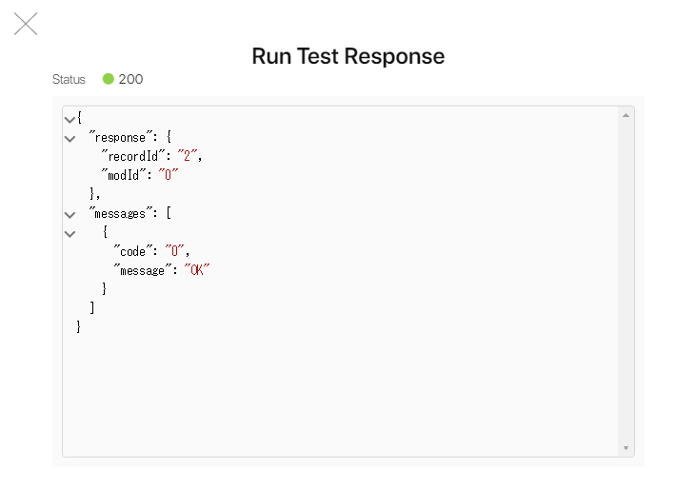Click the "response" key text
This screenshot has width=676, height=490.
[x=121, y=138]
